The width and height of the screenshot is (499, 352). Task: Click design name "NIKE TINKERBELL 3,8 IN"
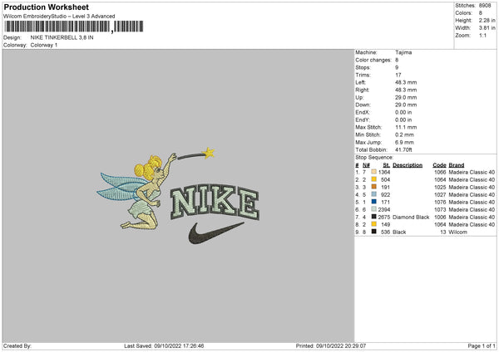[x=62, y=37]
